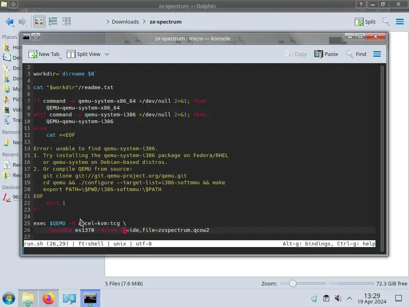The height and width of the screenshot is (307, 409).
Task: Click Show Desktop button in taskbar
Action: coord(399,298)
